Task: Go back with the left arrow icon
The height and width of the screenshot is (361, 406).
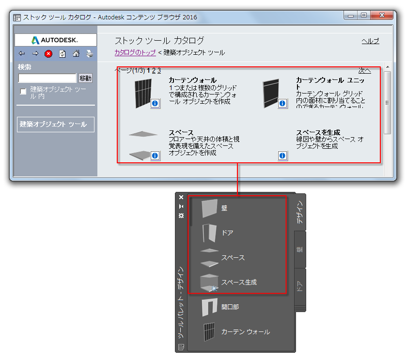Action: [22, 54]
